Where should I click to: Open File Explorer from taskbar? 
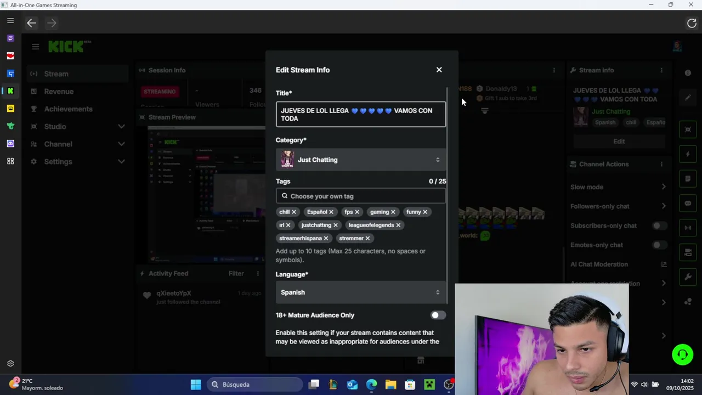click(x=390, y=385)
